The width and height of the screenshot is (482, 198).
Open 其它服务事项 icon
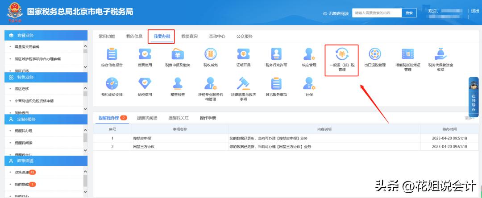[276, 83]
